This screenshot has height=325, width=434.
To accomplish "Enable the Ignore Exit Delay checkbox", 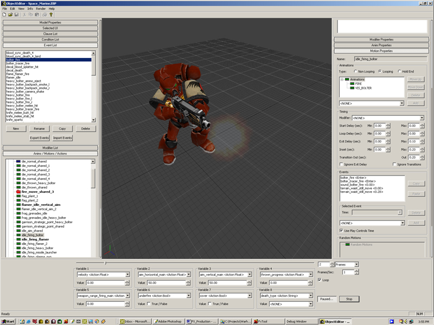I will click(x=341, y=164).
